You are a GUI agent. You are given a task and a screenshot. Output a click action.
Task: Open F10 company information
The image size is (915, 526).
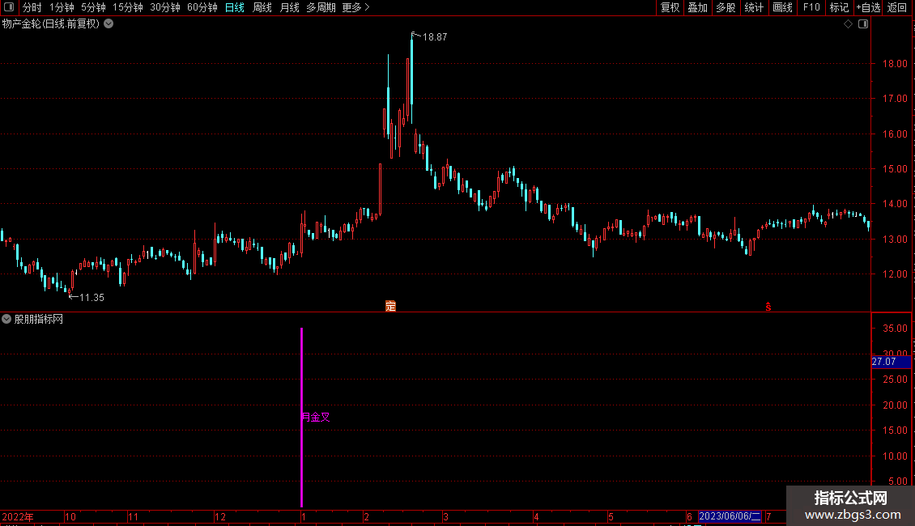(x=811, y=7)
